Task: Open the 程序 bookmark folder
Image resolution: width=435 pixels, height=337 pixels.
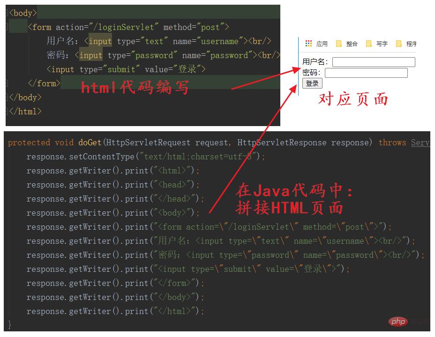Action: [406, 44]
